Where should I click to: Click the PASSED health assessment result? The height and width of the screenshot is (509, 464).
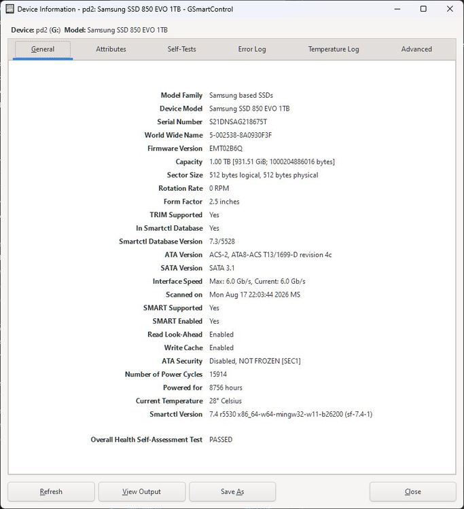click(221, 440)
